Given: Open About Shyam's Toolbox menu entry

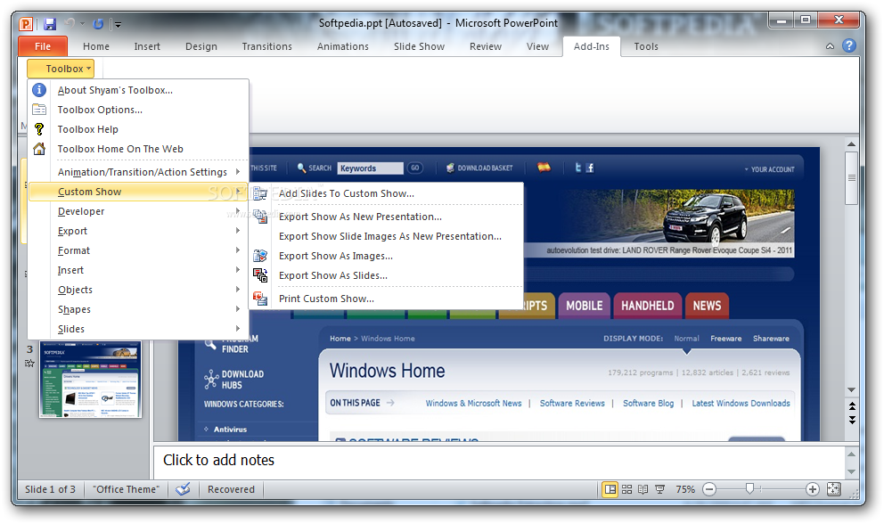Looking at the screenshot, I should [x=138, y=90].
